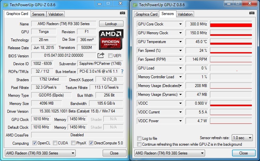Click the AMD Radeon Graphics logo
The height and width of the screenshot is (161, 260).
coord(111,39)
